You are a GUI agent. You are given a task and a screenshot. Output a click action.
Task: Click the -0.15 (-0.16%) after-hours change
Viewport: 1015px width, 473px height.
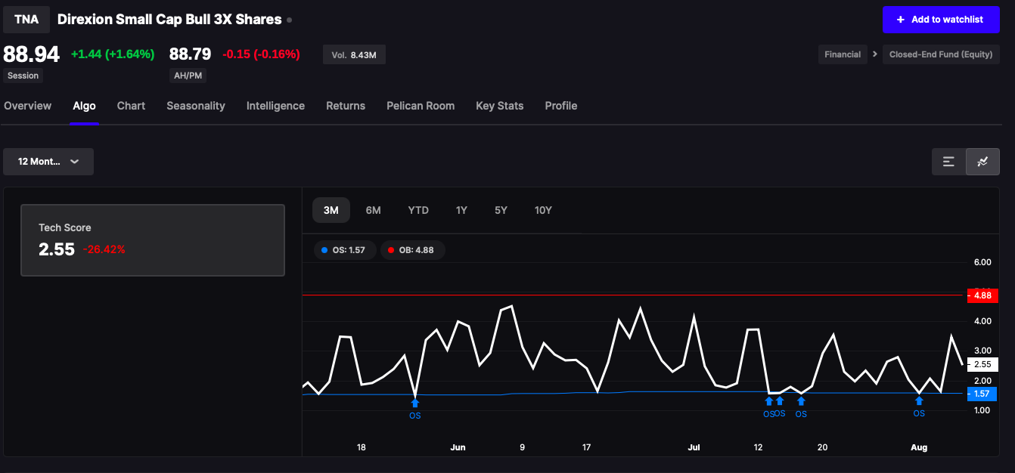(x=261, y=54)
